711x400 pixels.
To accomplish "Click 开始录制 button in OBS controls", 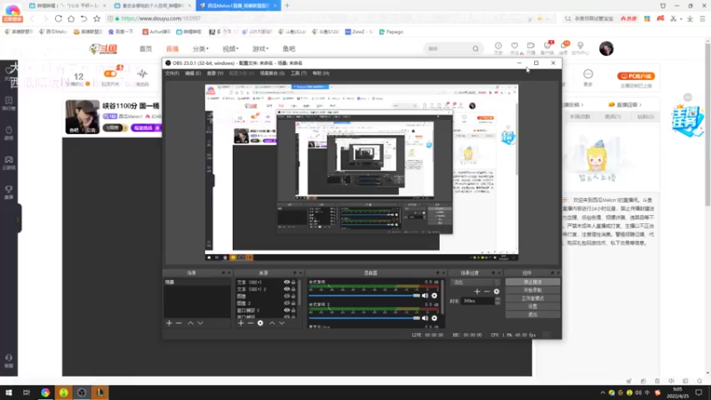I will tap(532, 291).
